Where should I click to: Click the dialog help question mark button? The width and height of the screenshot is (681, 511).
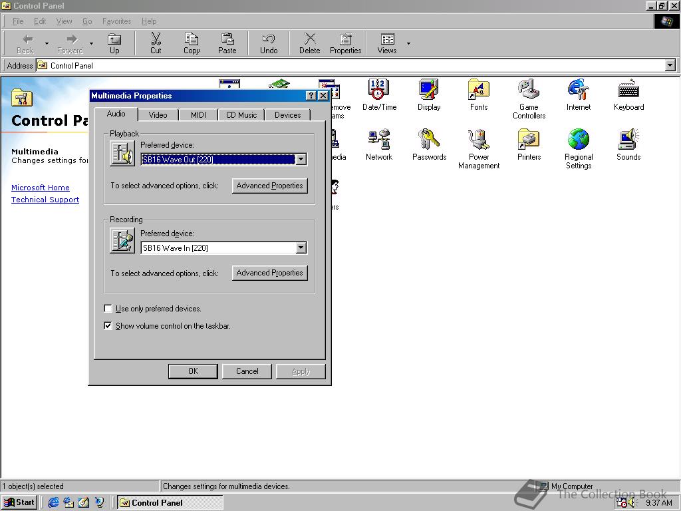point(311,96)
